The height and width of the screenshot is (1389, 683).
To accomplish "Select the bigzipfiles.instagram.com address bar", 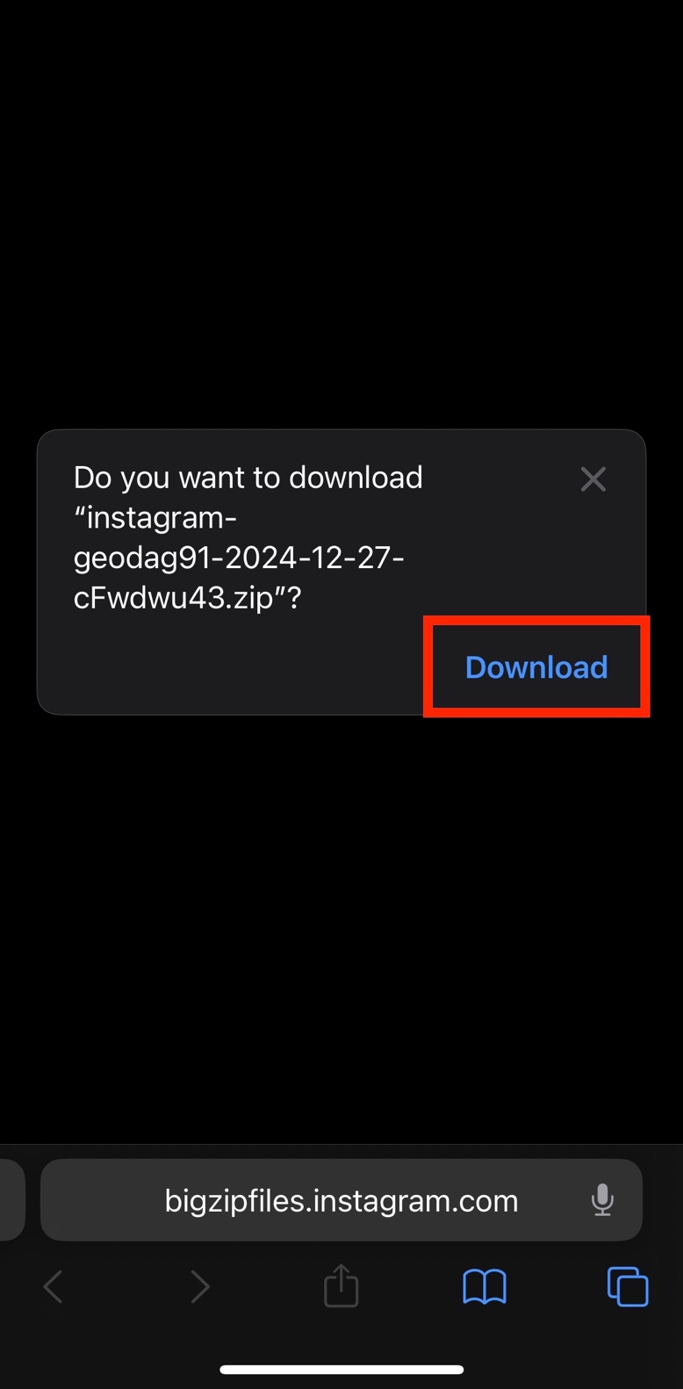I will (341, 1199).
